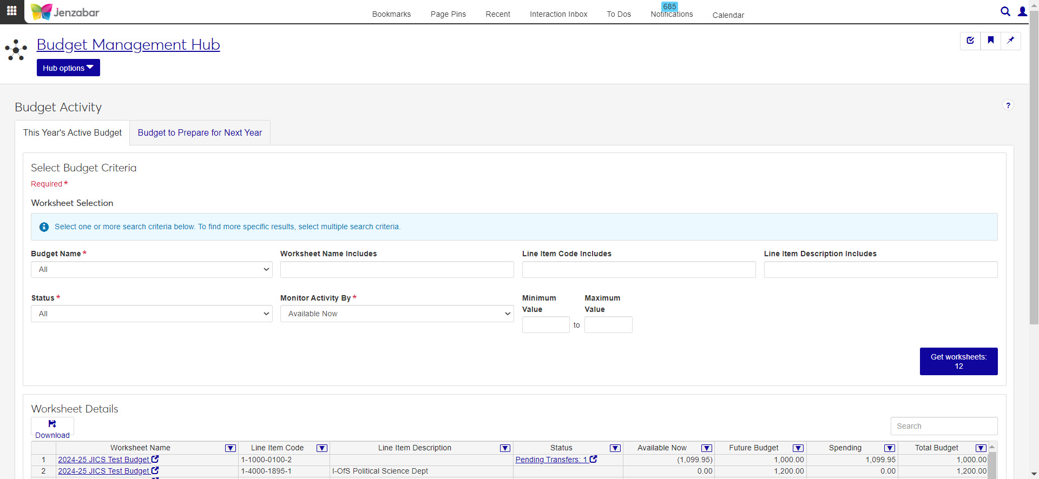The width and height of the screenshot is (1039, 479).
Task: Open Interaction Inbox in the top menu
Action: [558, 15]
